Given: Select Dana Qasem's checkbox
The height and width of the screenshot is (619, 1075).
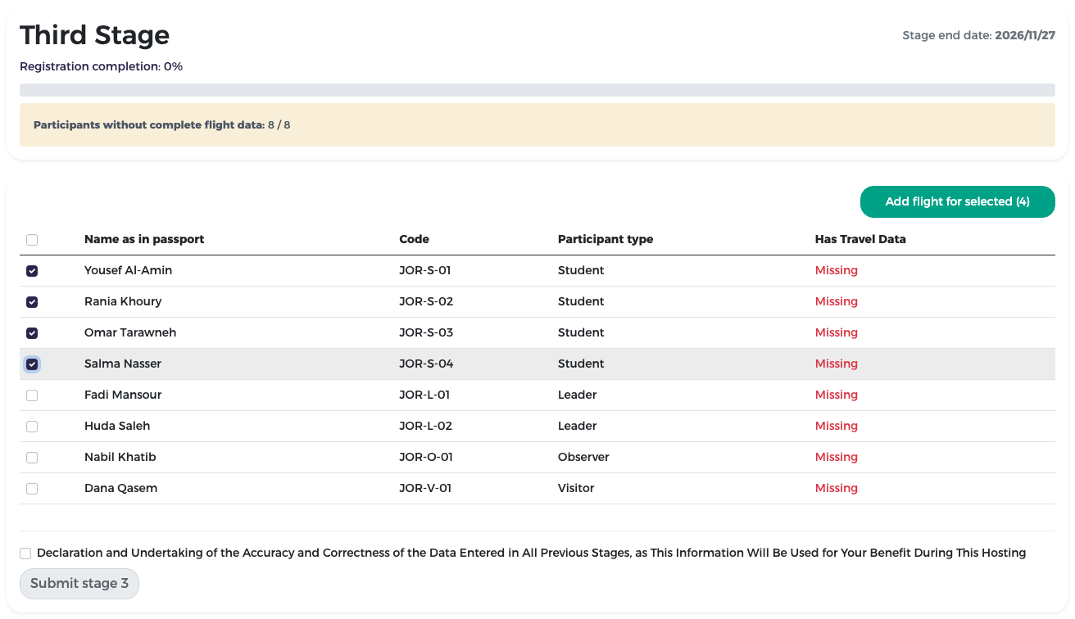Looking at the screenshot, I should pyautogui.click(x=32, y=489).
